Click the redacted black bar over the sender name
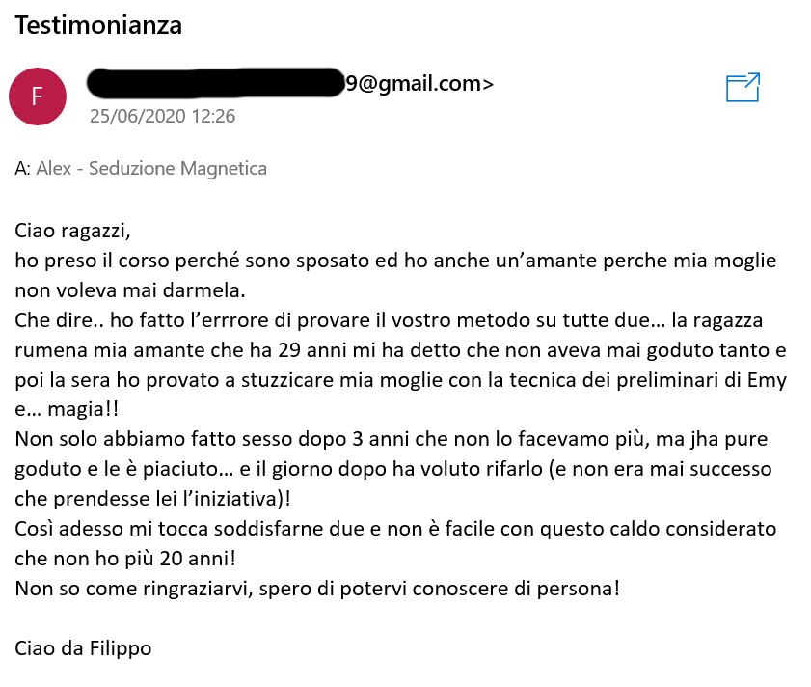Viewport: 811px width, 687px height. 216,83
